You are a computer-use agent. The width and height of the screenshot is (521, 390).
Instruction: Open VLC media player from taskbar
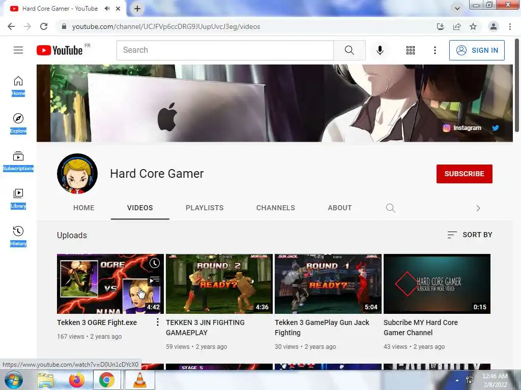139,380
